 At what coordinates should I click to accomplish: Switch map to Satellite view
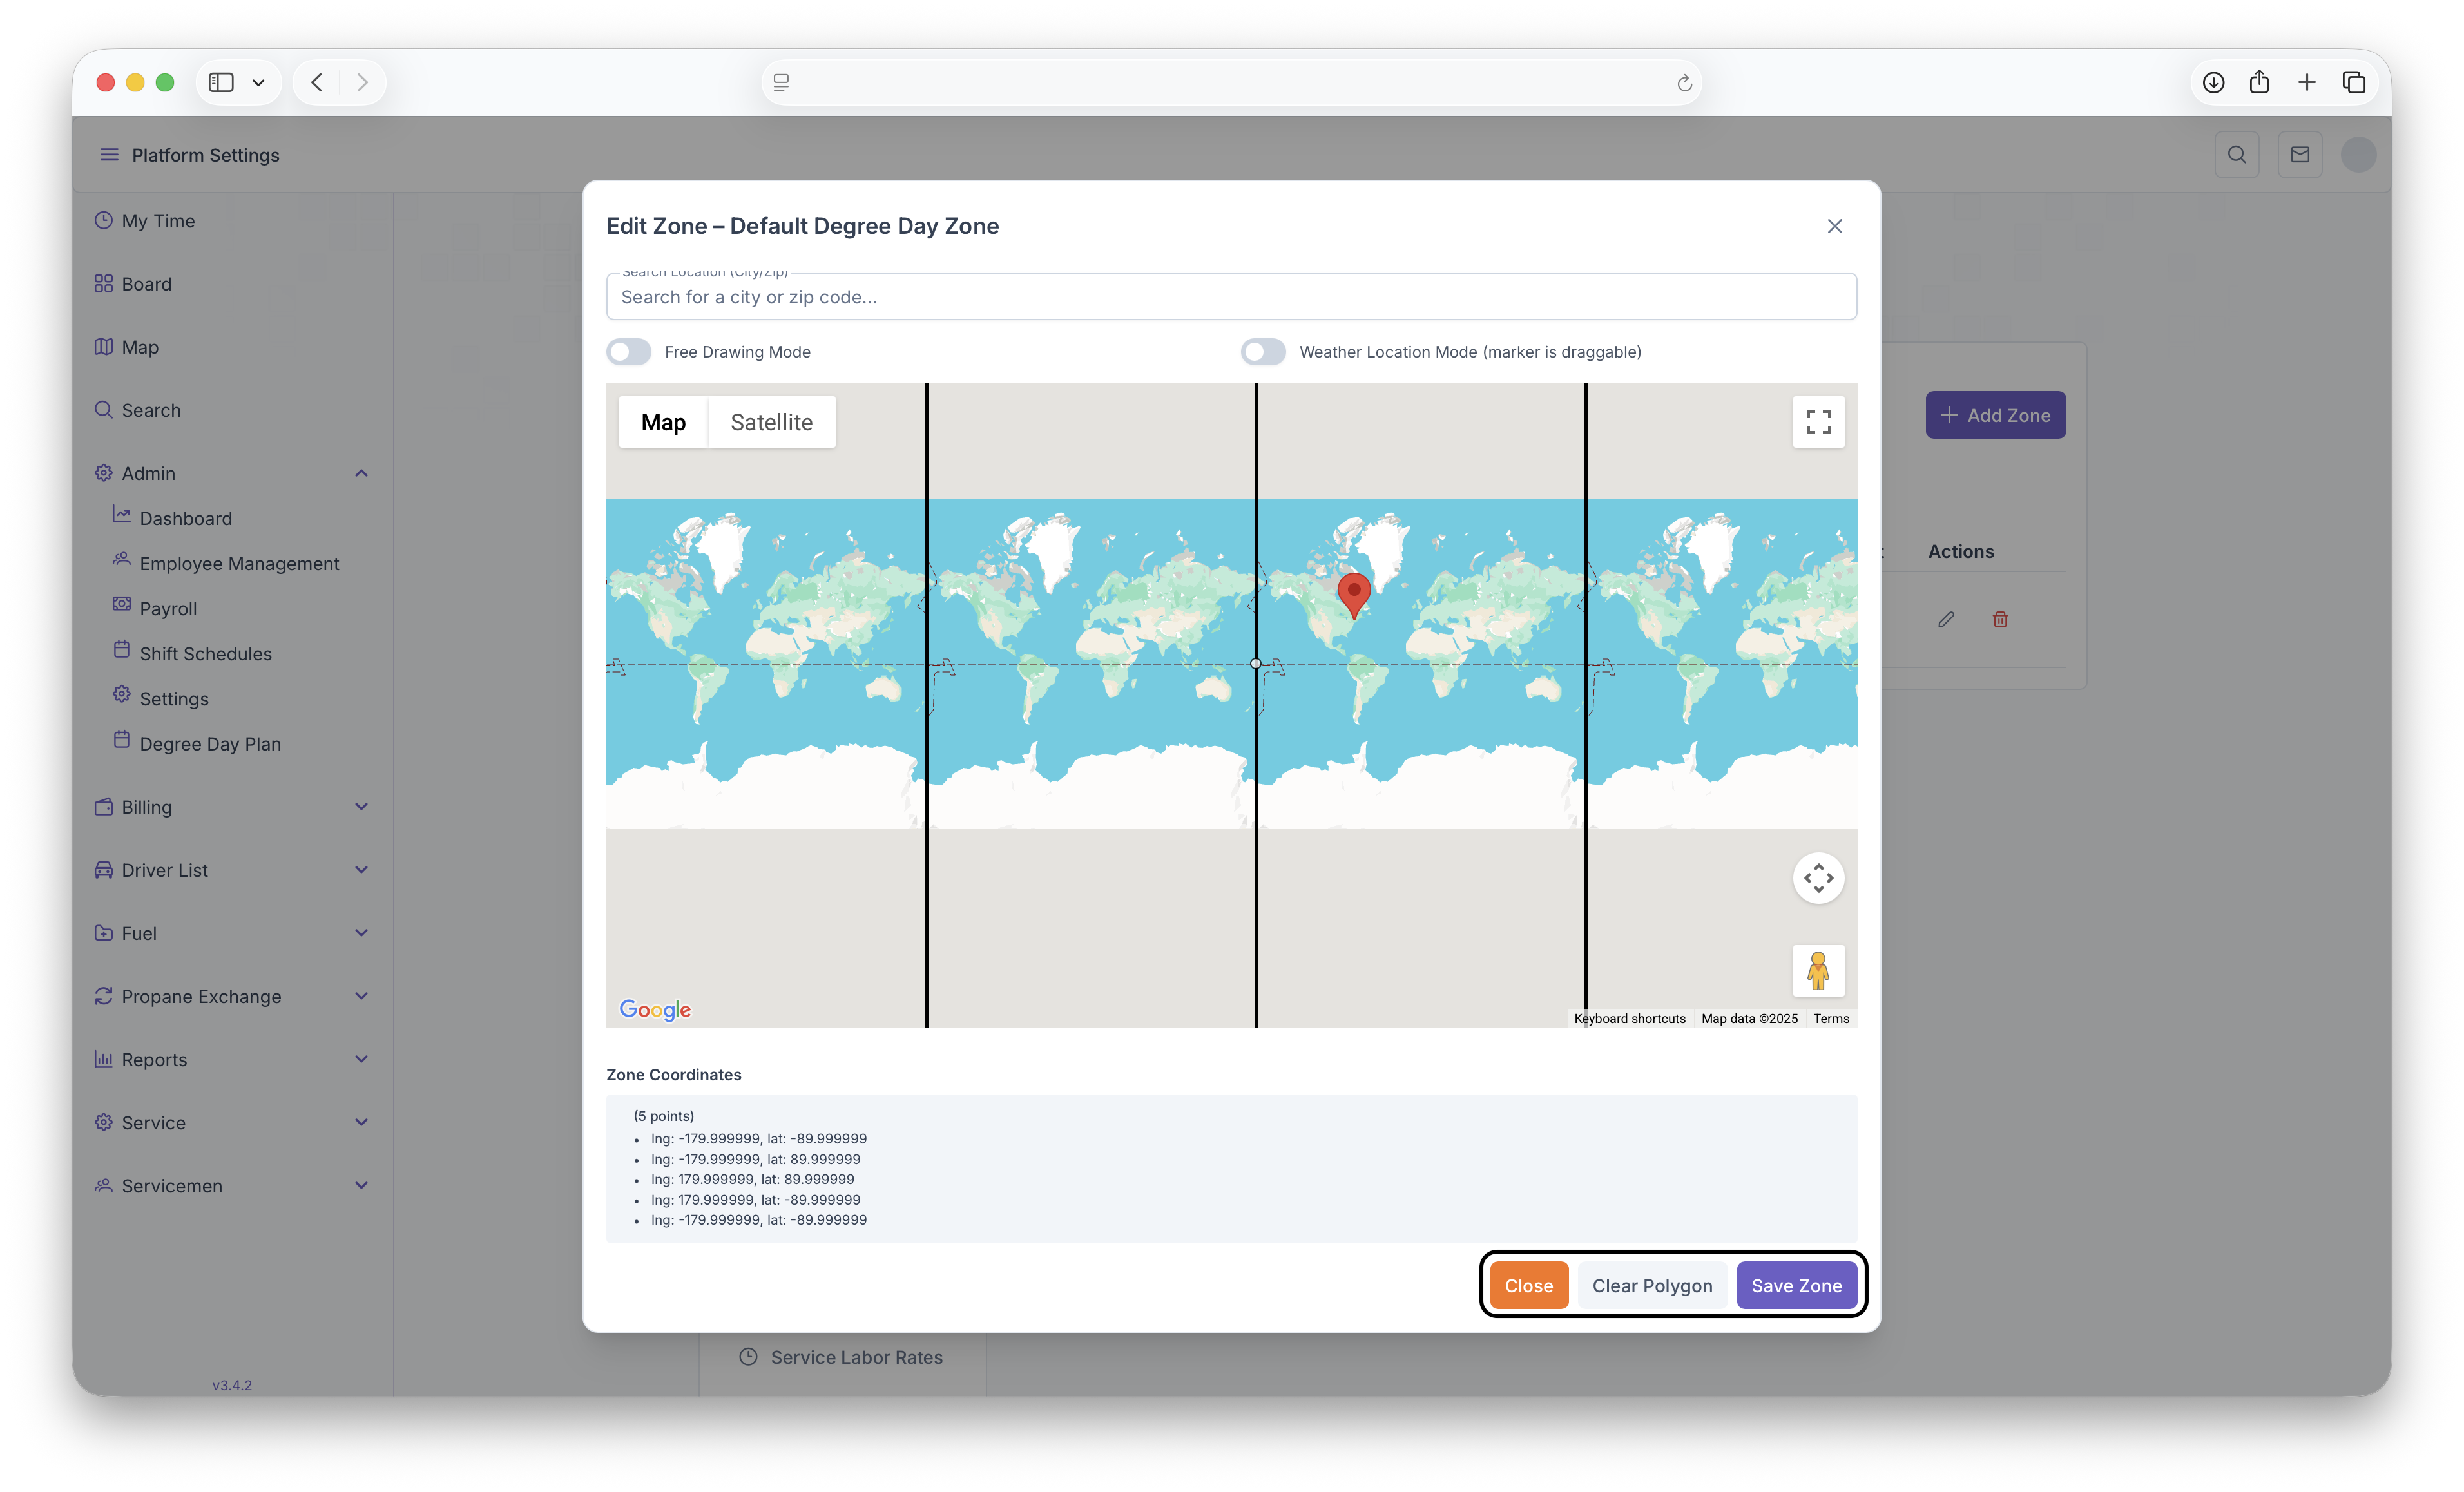[771, 422]
